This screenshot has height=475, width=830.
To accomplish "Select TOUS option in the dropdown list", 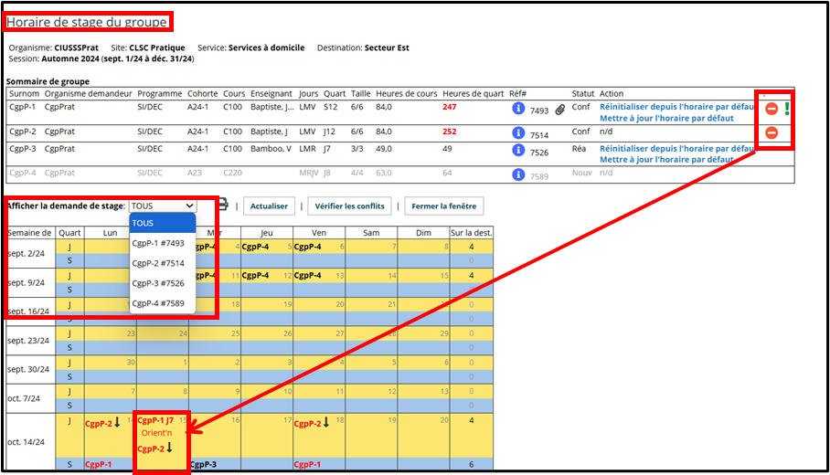I will point(163,223).
